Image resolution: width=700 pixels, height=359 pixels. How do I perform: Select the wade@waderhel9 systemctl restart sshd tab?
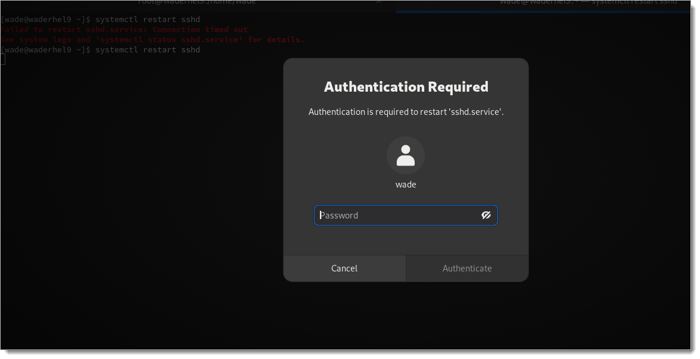[x=588, y=2]
